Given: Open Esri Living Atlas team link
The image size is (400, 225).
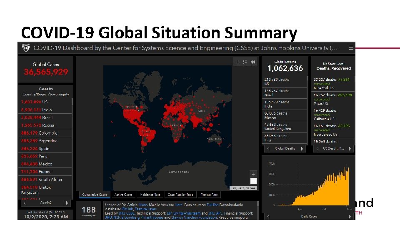Looking at the screenshot, I should pos(183,213).
